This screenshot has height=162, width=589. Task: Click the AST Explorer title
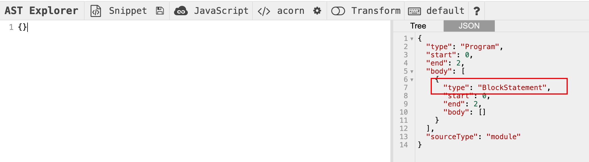41,11
